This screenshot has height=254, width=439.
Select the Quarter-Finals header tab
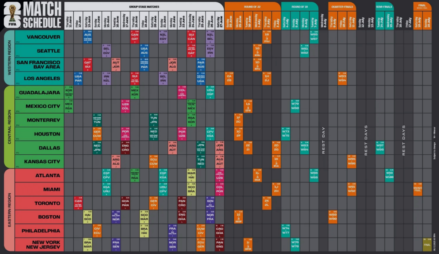tap(342, 7)
